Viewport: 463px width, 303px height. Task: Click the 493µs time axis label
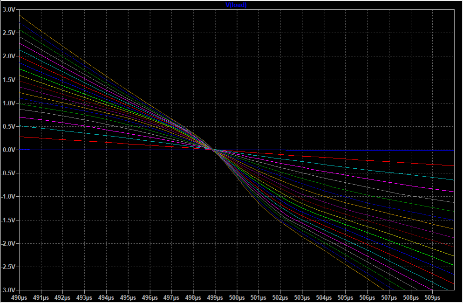click(84, 298)
